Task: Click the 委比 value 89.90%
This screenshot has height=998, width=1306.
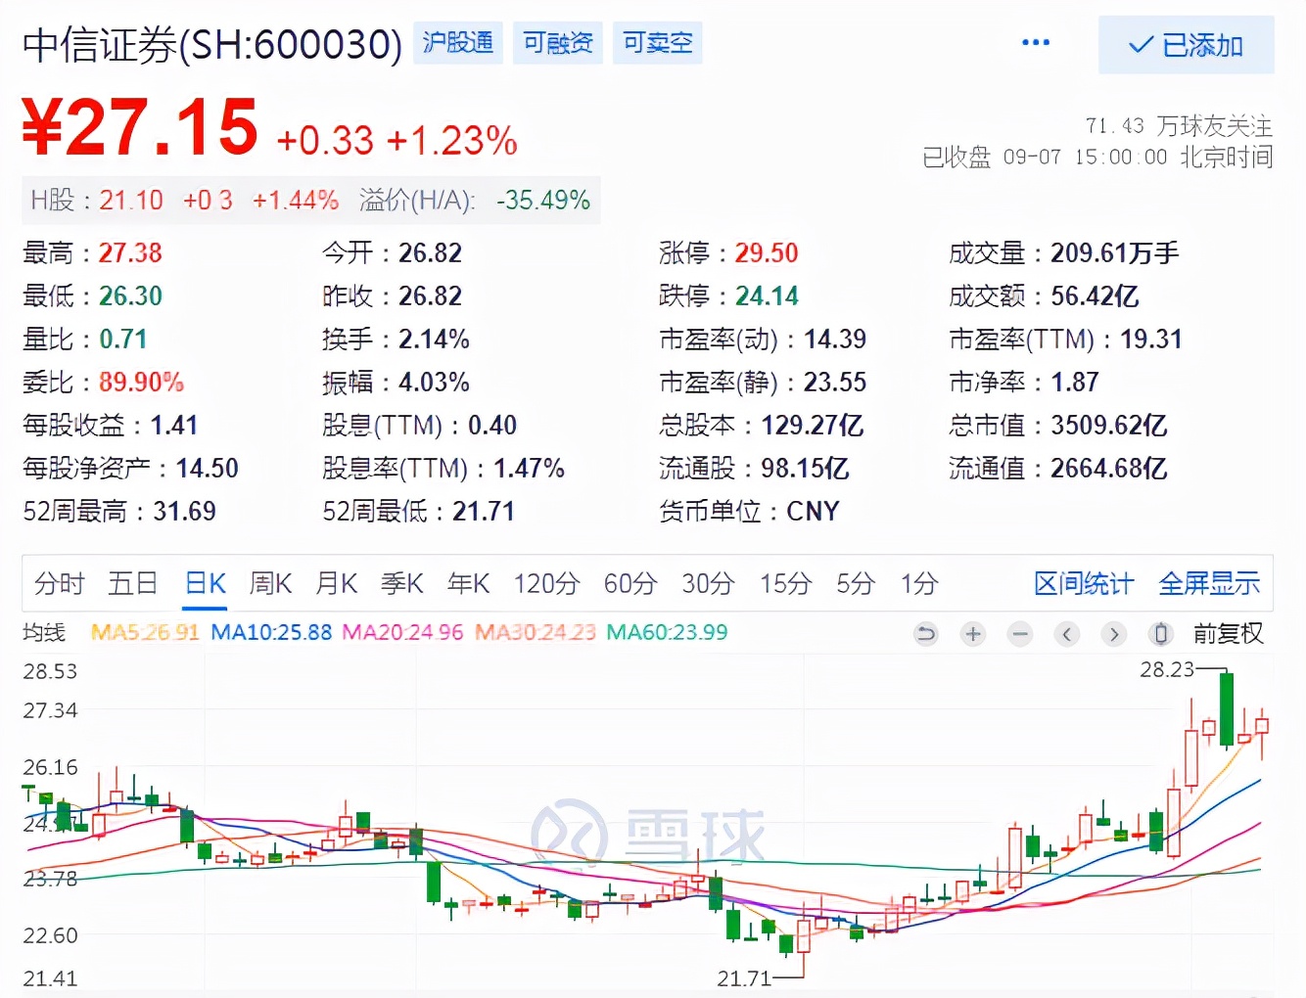Action: (x=142, y=383)
